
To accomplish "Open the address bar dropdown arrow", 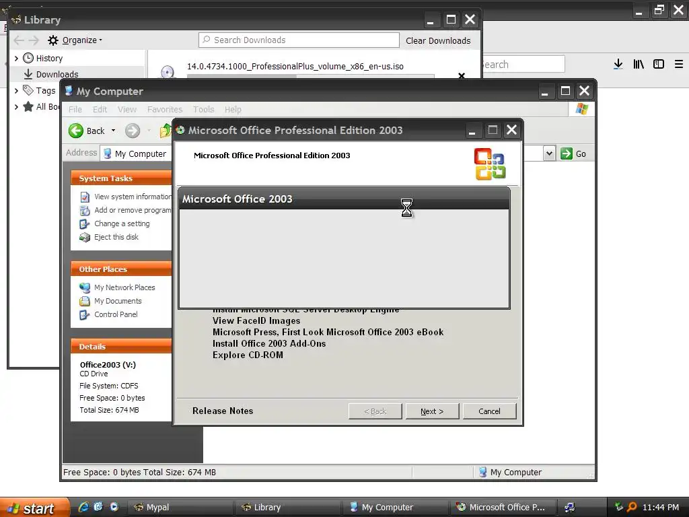I will tap(549, 153).
